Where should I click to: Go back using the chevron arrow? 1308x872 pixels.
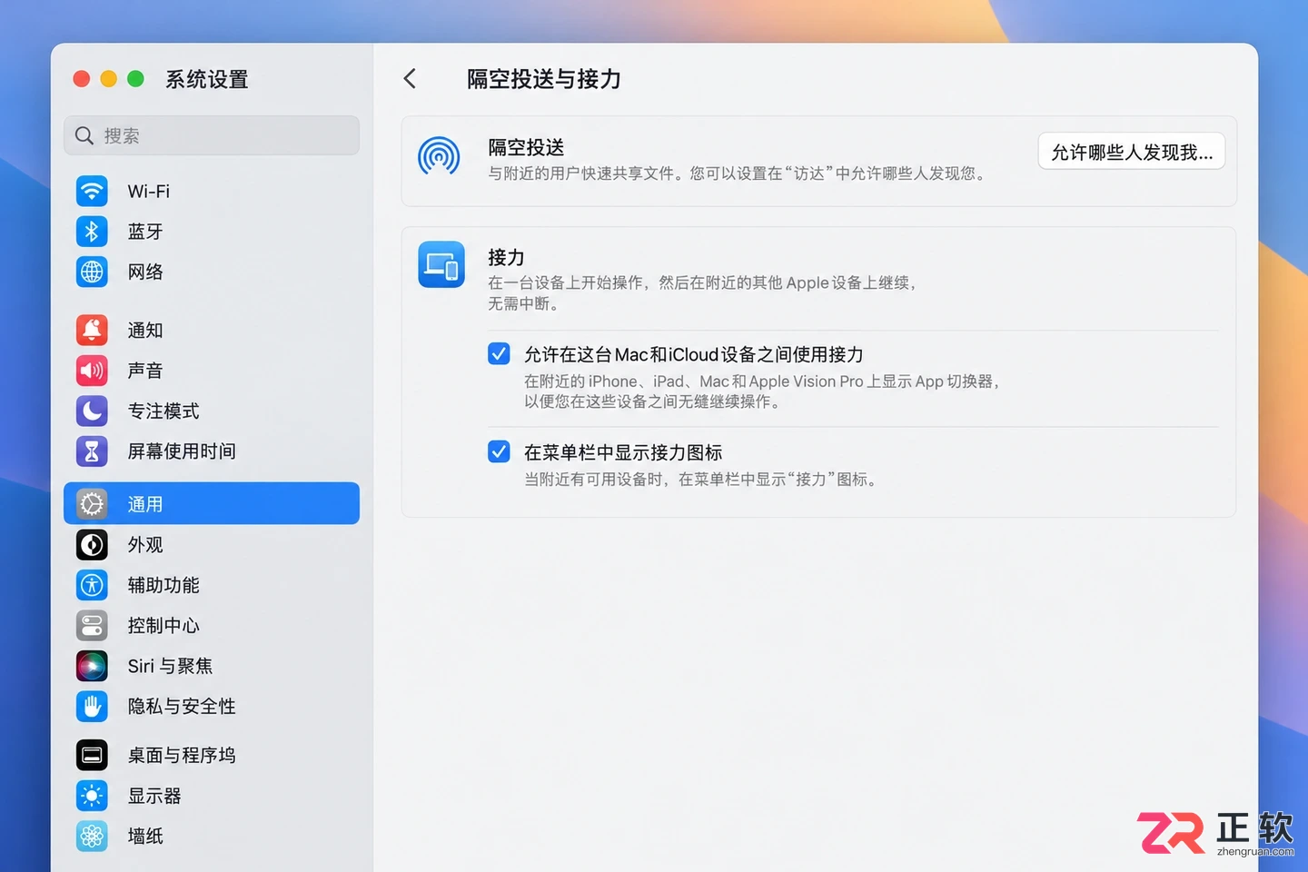point(410,79)
